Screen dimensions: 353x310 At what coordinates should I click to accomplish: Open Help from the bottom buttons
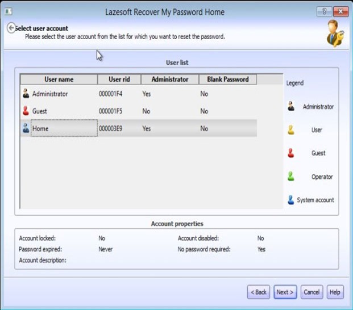point(335,292)
